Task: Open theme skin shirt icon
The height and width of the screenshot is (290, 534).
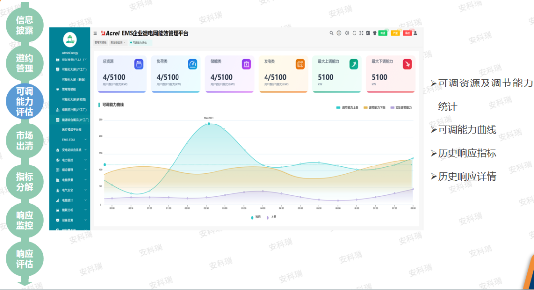Action: [x=375, y=33]
